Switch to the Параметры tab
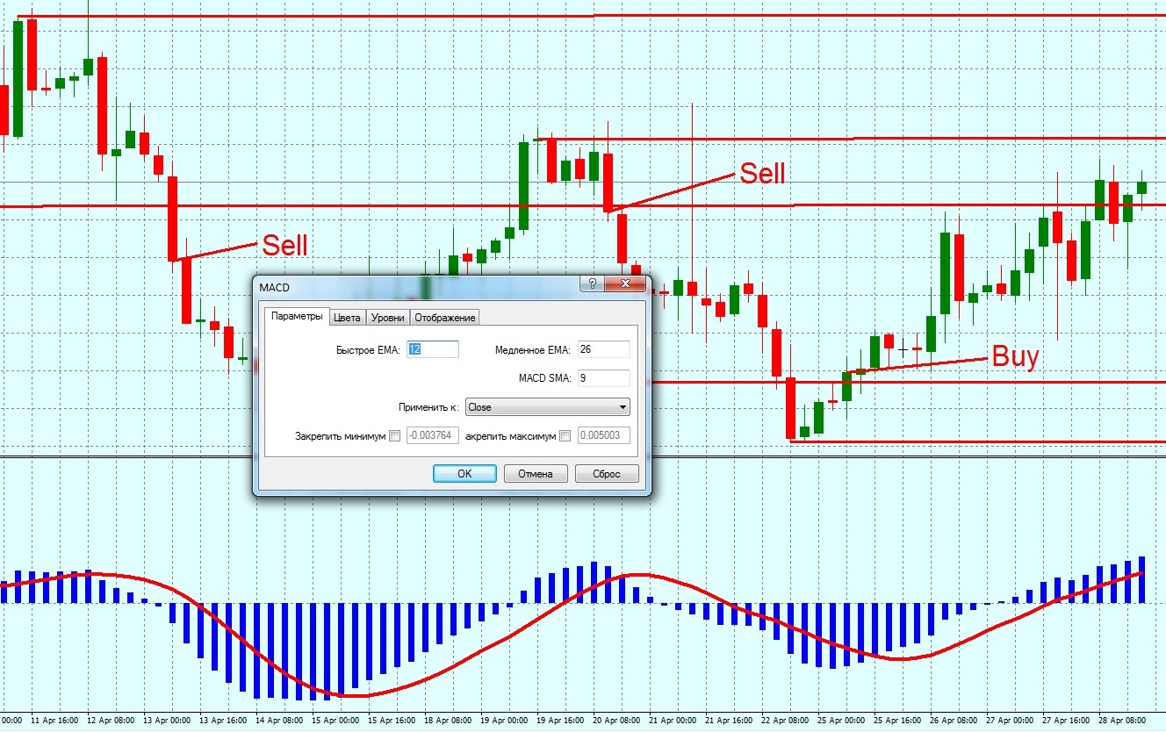1166x732 pixels. (x=297, y=317)
